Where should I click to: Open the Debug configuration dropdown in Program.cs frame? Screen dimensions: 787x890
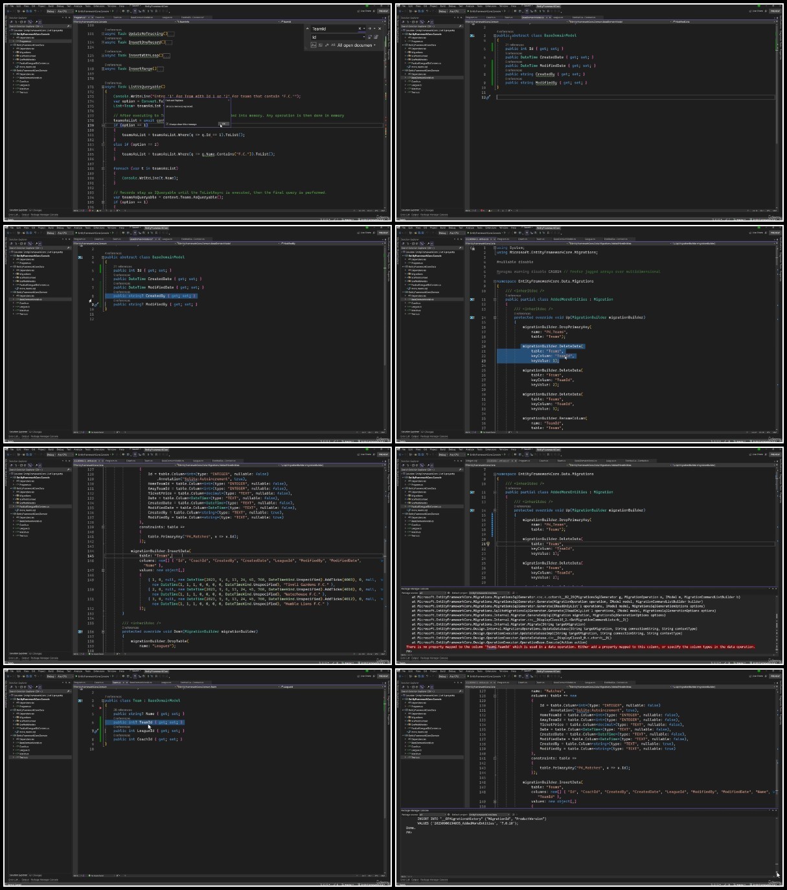(51, 11)
